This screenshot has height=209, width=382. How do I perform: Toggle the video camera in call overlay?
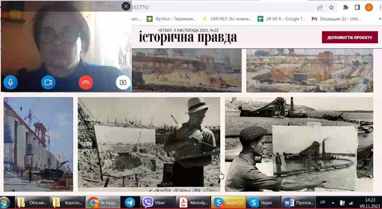[48, 82]
